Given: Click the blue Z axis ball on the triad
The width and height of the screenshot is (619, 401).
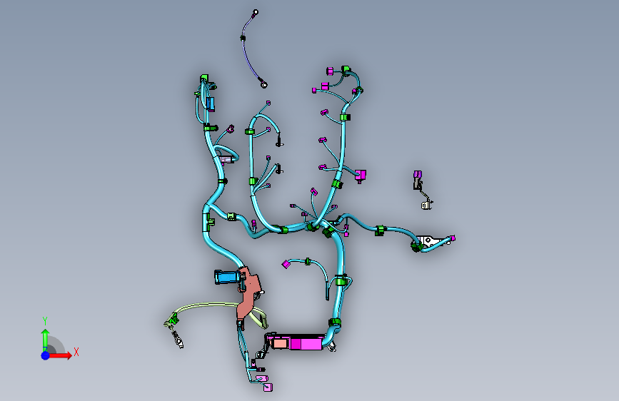Looking at the screenshot, I should click(x=46, y=355).
